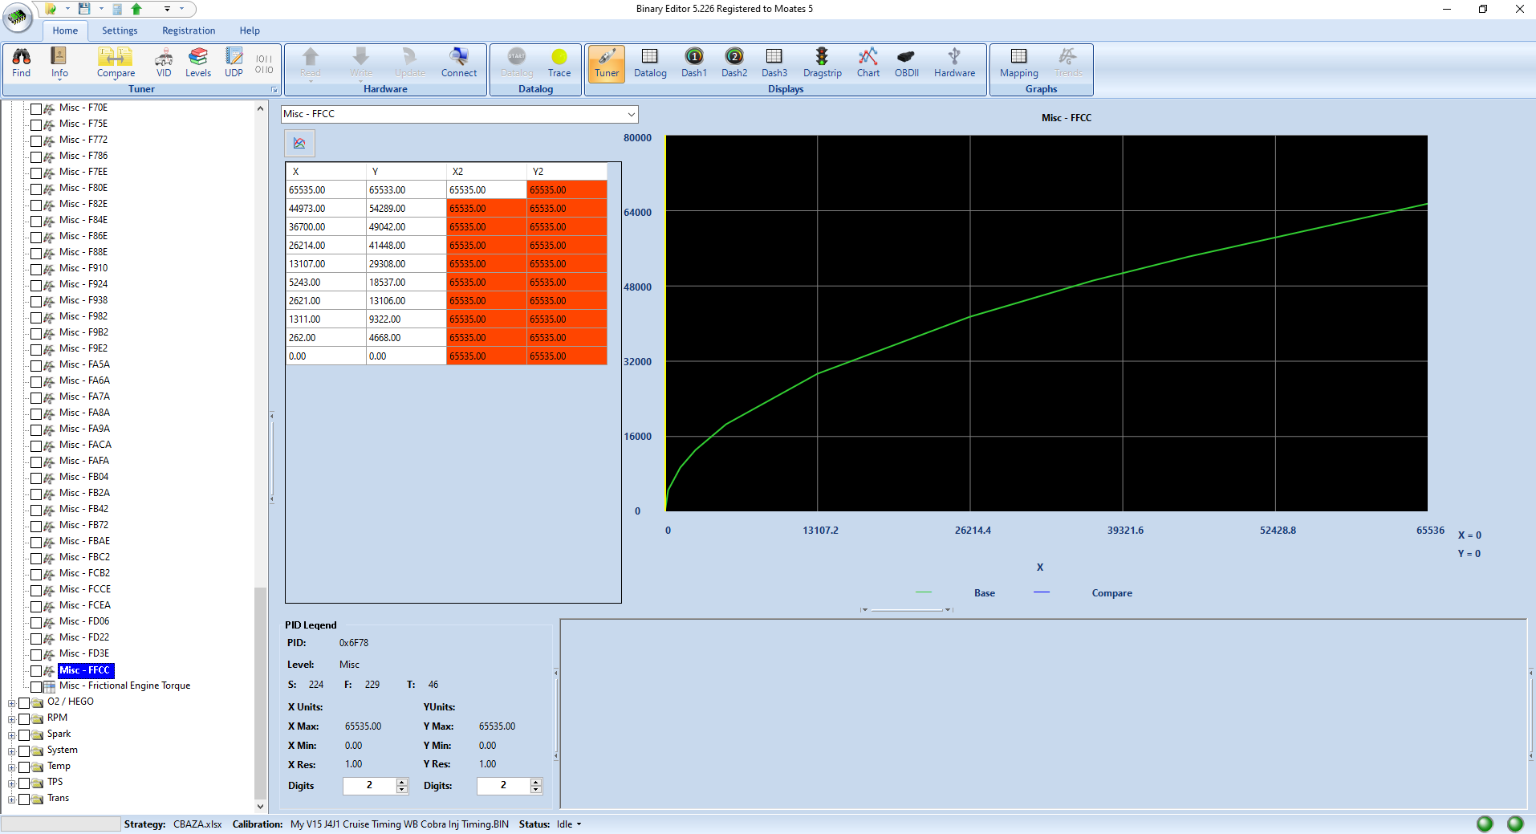Start the Trace datalog function
1536x834 pixels.
[x=559, y=63]
